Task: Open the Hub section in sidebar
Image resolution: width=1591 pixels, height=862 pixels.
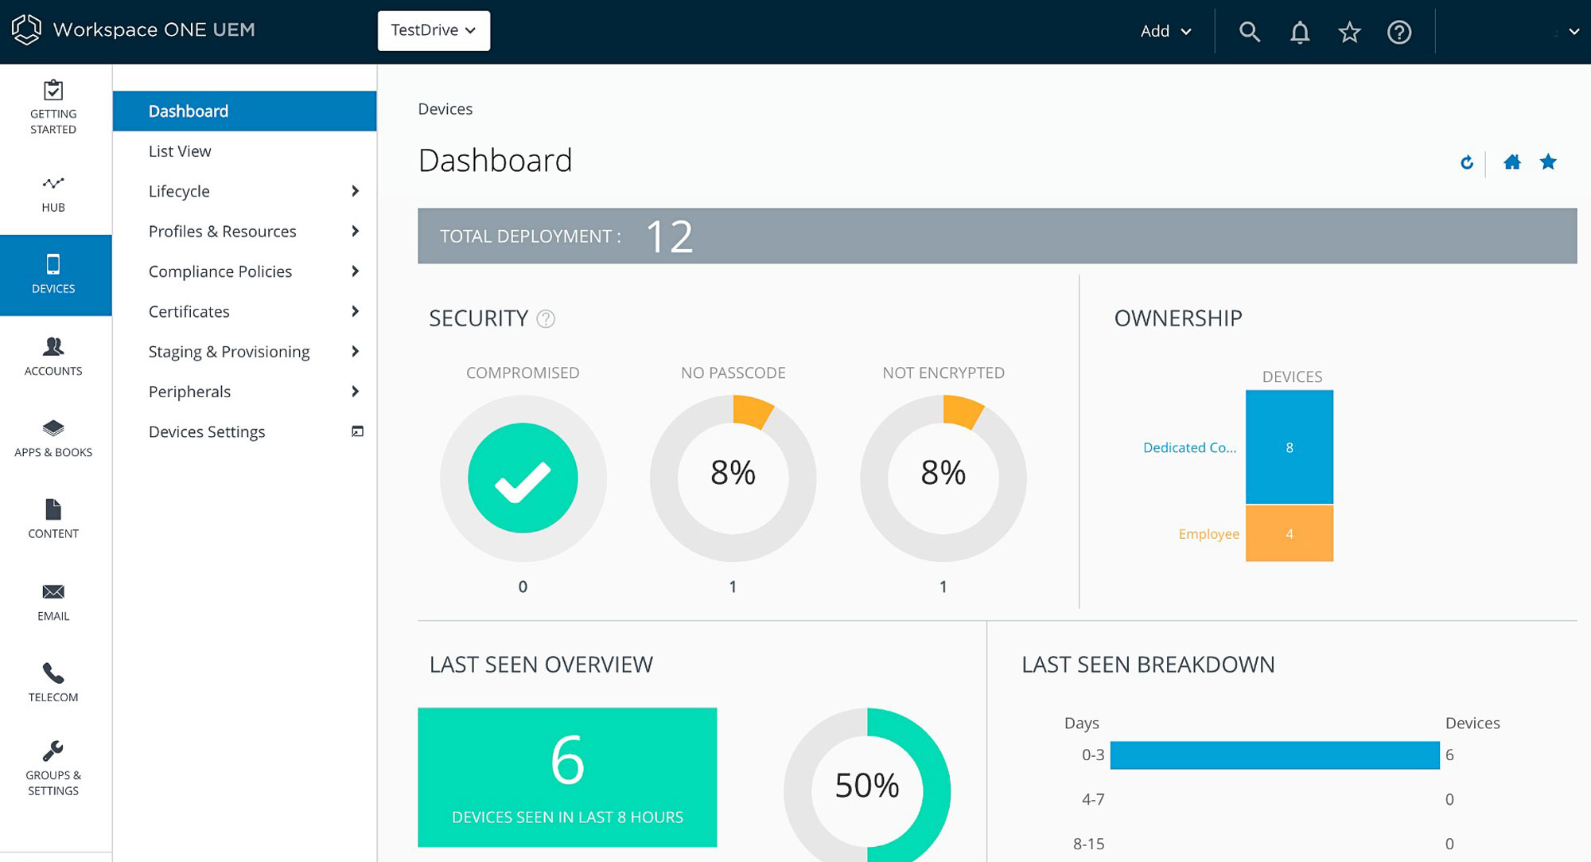Action: pos(53,193)
